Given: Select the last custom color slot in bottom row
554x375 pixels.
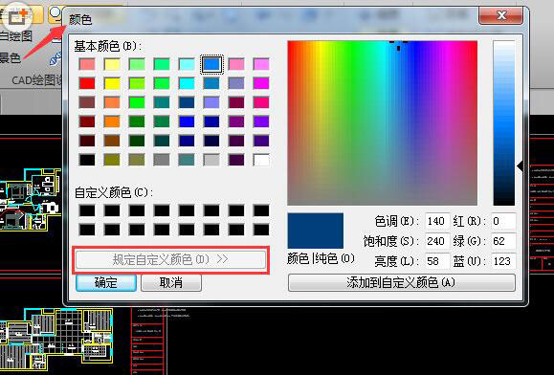Looking at the screenshot, I should click(x=261, y=230).
